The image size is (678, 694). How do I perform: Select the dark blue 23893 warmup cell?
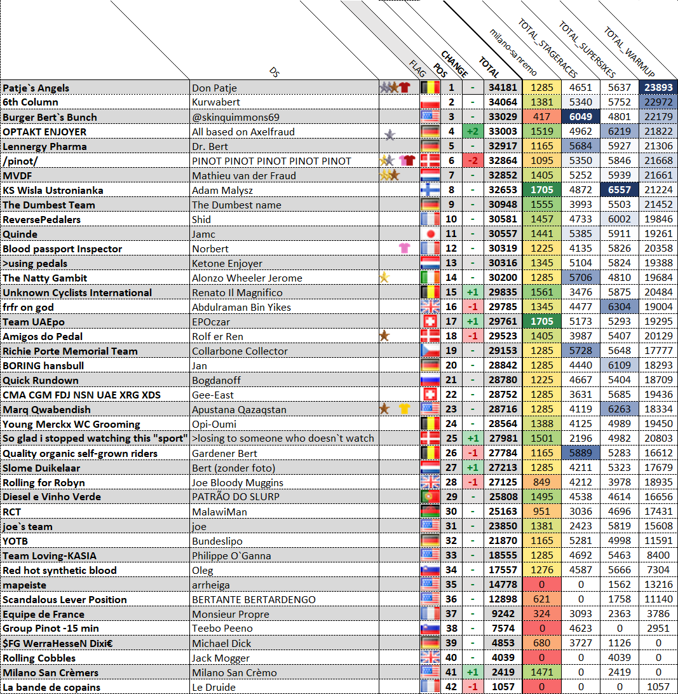point(658,87)
